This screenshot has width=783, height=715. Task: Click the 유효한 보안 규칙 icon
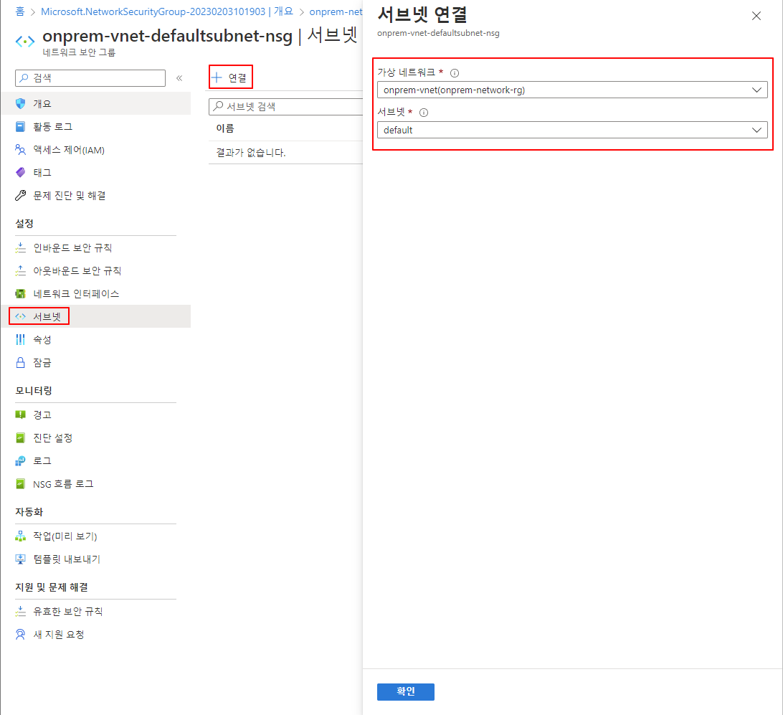click(21, 611)
